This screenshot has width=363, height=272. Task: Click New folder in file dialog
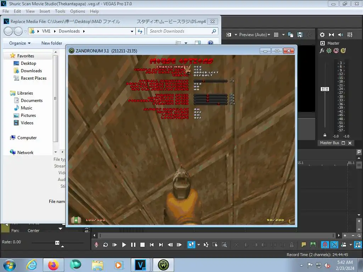(52, 43)
